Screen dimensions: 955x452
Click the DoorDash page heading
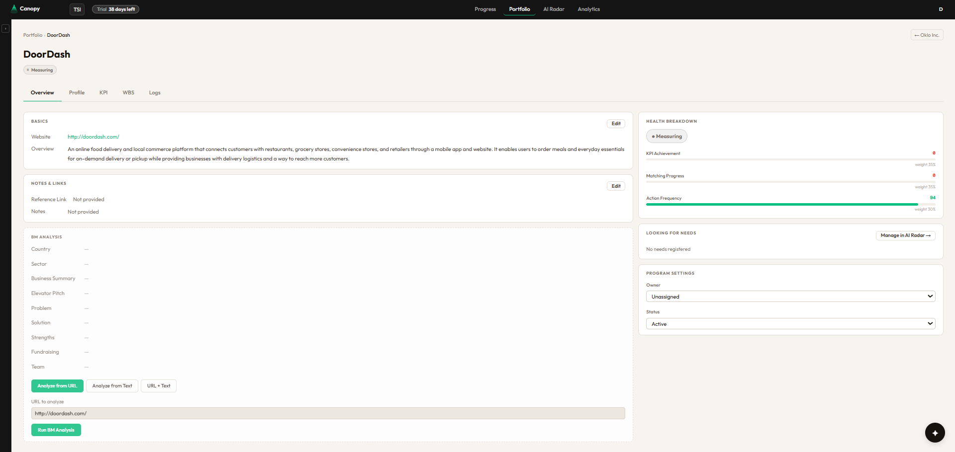[x=47, y=54]
